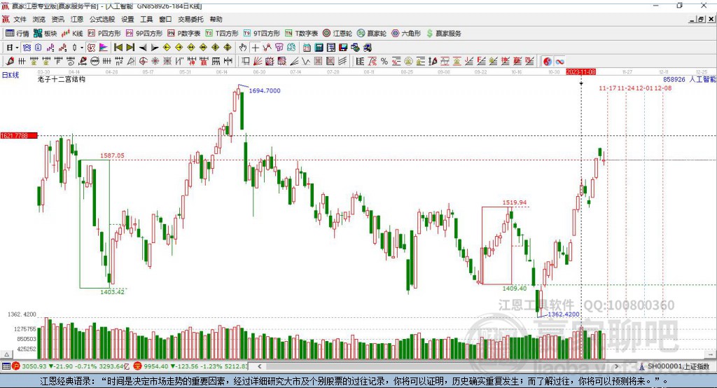Click the 858926 人工智能 stock label
The image size is (717, 388).
point(690,80)
